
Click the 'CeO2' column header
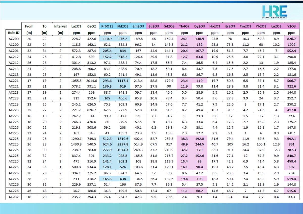(91, 26)
